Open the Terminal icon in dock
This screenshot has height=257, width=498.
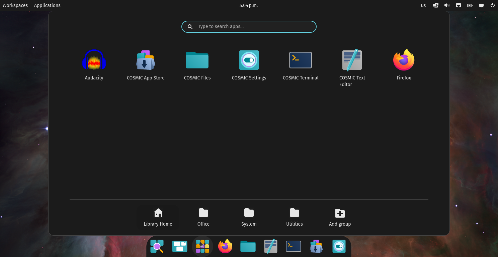294,246
